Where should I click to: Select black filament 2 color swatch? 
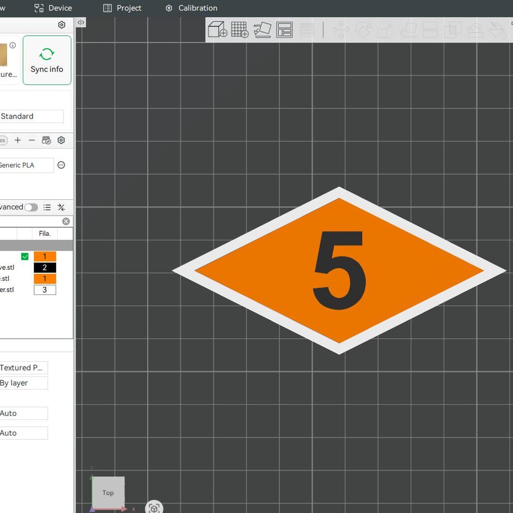coord(45,267)
